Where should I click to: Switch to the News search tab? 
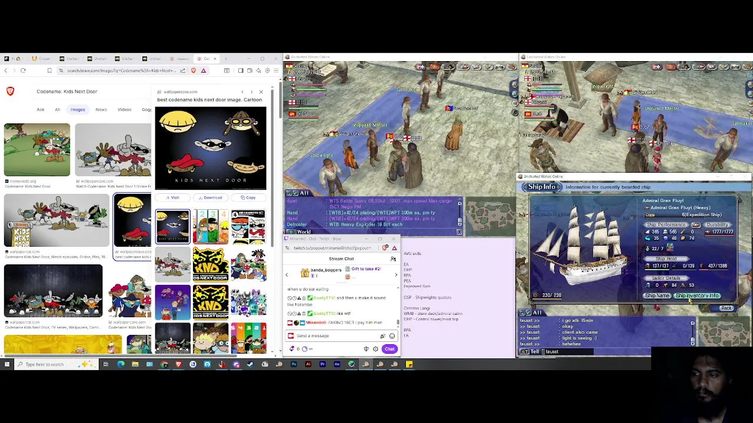click(101, 110)
